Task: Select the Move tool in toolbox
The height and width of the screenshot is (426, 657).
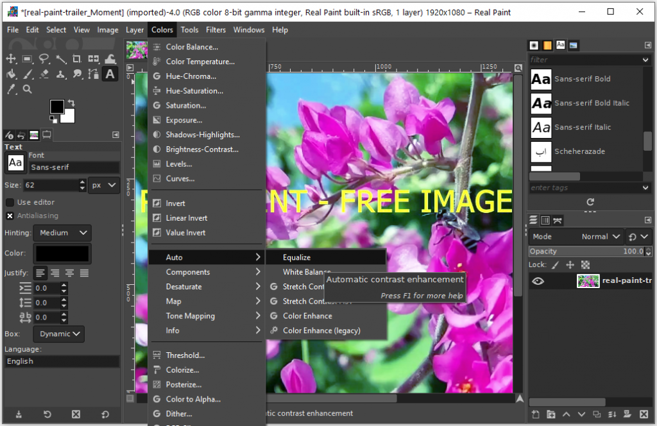Action: (11, 59)
